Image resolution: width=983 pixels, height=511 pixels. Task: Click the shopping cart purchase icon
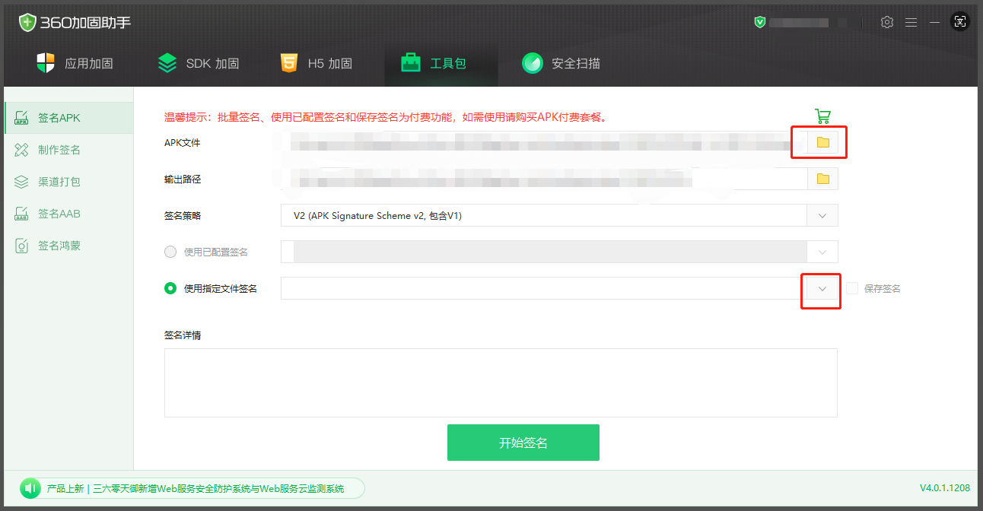pos(822,116)
